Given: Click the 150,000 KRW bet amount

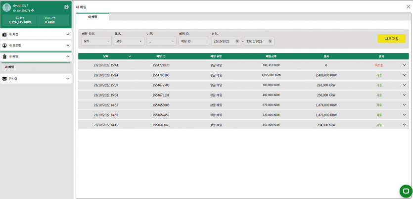Looking at the screenshot, I should pyautogui.click(x=272, y=125).
